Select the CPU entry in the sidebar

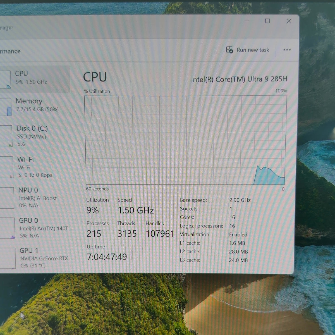35,79
